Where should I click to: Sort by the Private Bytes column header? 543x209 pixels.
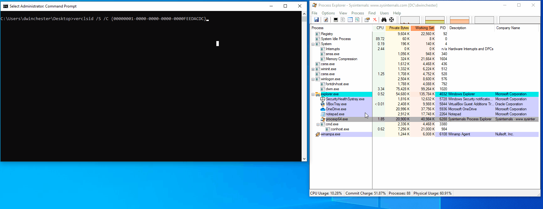click(398, 28)
